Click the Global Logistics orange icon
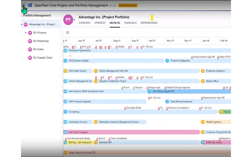 (x=203, y=122)
